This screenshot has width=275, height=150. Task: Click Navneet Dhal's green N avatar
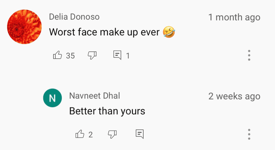pos(52,98)
